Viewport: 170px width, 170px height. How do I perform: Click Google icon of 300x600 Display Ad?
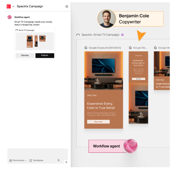(x=86, y=48)
